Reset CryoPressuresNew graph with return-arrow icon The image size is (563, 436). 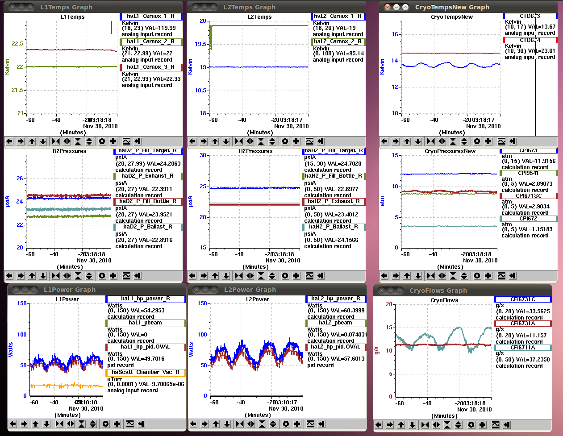tap(513, 276)
